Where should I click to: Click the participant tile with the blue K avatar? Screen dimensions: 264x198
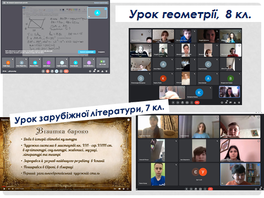click(x=199, y=92)
